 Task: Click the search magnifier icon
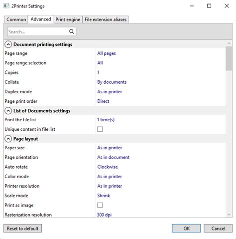coord(72,31)
